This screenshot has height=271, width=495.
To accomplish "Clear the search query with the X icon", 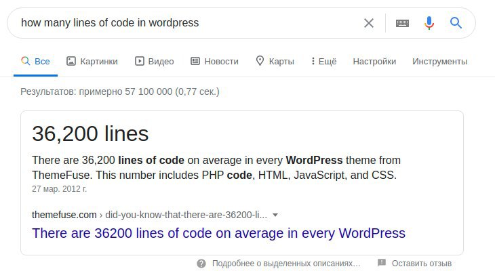I will point(368,23).
